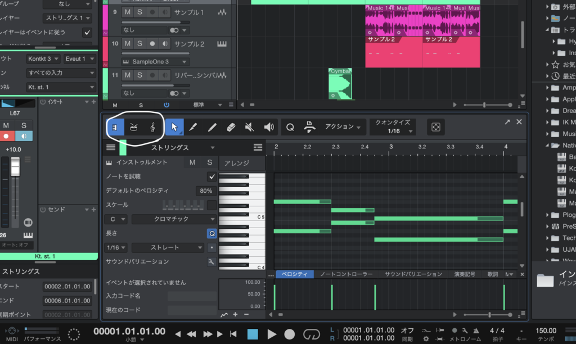The width and height of the screenshot is (576, 344).
Task: Open the 演奏記号 tab
Action: (464, 274)
